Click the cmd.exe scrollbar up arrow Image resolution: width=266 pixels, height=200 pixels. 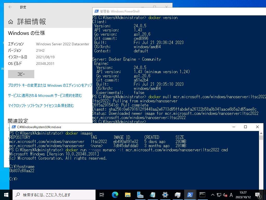[261, 133]
